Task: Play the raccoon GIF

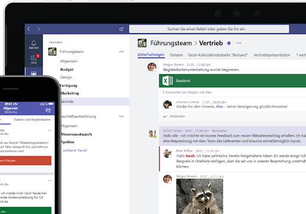Action: point(200,212)
